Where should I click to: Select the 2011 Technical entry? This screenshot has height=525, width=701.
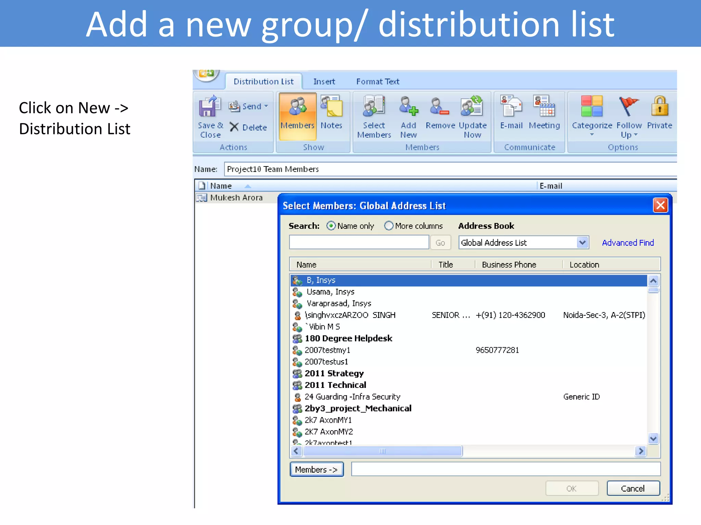469,385
